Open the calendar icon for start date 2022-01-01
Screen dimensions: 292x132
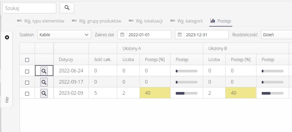[122, 35]
